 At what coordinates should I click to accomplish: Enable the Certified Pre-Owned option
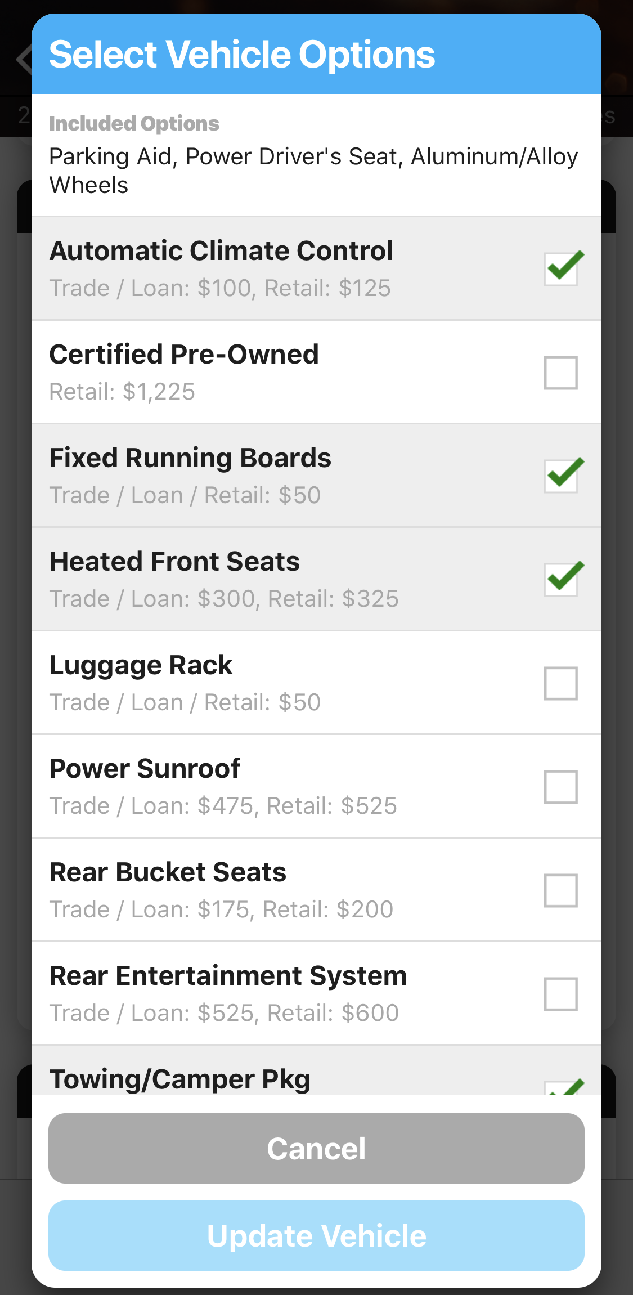[561, 372]
